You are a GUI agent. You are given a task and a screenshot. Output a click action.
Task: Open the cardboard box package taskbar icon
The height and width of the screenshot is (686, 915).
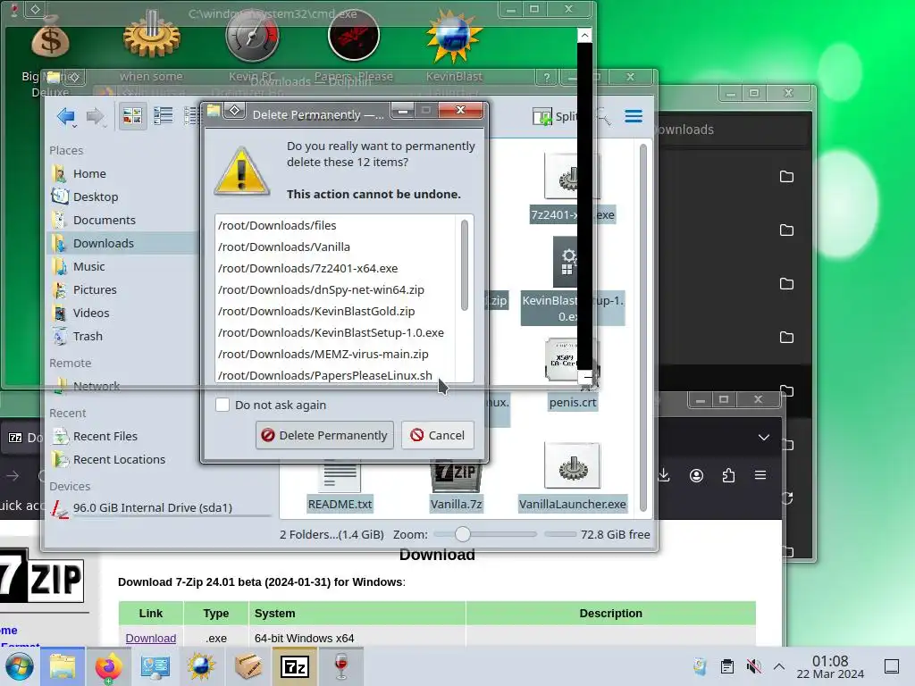click(x=248, y=666)
